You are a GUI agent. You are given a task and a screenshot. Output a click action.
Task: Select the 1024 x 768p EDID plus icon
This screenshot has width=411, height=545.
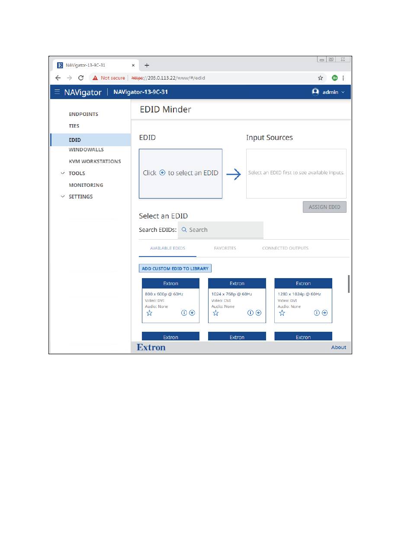pos(258,313)
